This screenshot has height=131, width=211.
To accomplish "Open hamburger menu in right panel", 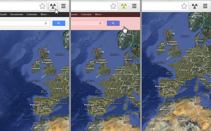I will coord(205,6).
